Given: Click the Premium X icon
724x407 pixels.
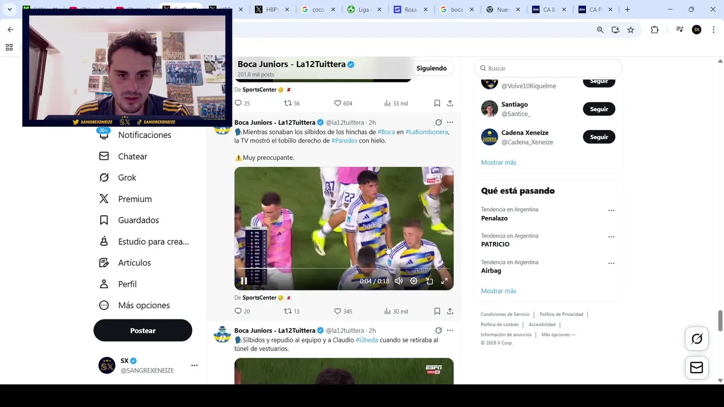Looking at the screenshot, I should click(x=104, y=198).
